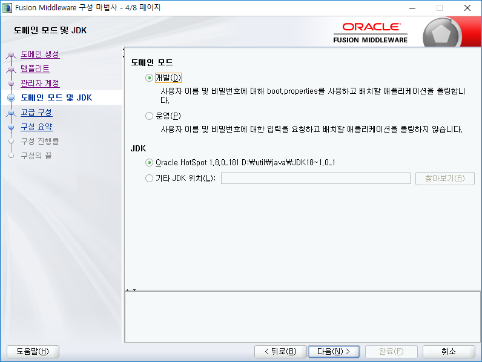Click the current-step node icon for 도메인 모드
482x362 pixels.
(x=12, y=97)
